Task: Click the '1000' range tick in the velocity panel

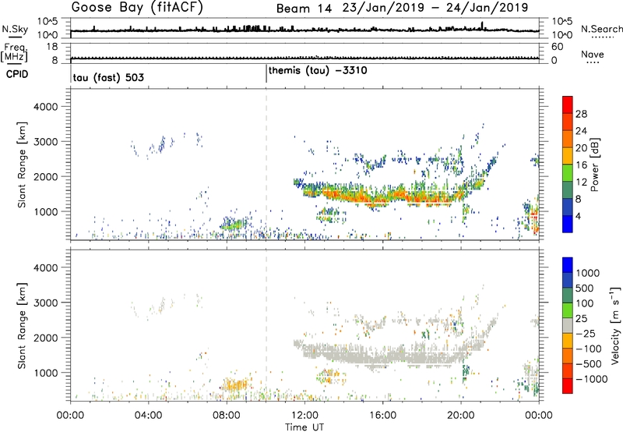Action: tap(45, 373)
